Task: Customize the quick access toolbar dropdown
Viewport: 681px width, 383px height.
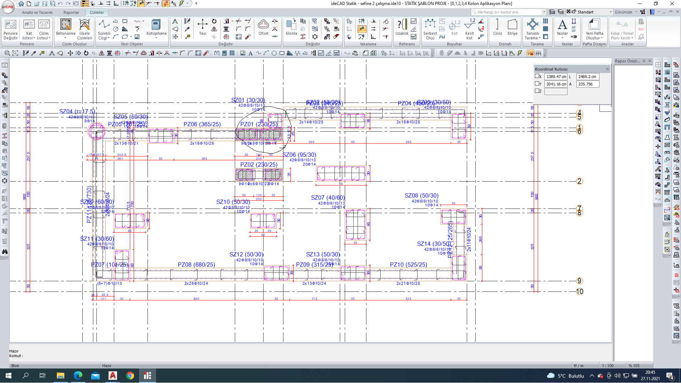Action: pyautogui.click(x=196, y=4)
